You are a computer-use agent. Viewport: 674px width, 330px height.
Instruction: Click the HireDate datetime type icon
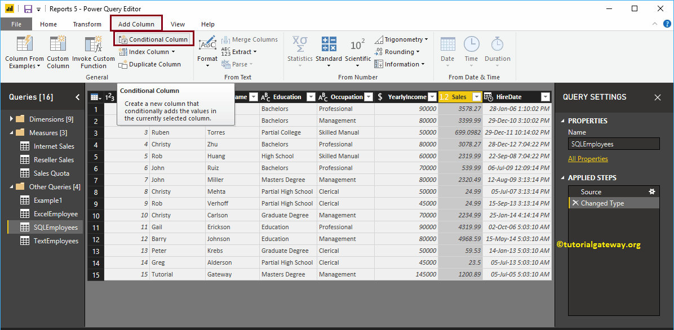489,97
